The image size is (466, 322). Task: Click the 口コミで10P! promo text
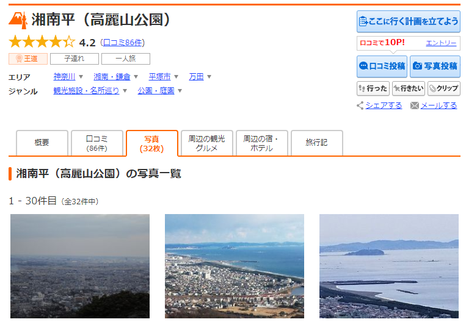coord(382,43)
